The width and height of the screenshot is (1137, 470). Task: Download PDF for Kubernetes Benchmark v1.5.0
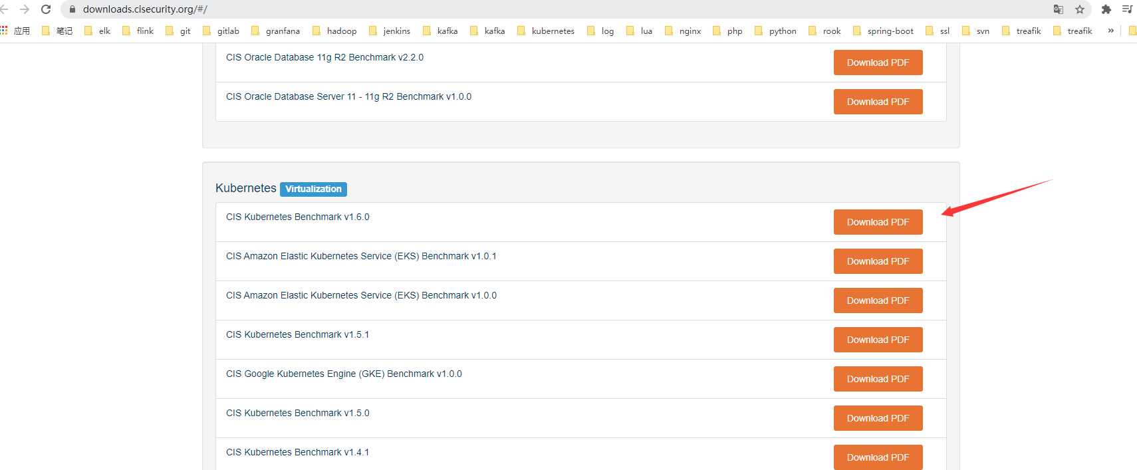[878, 418]
